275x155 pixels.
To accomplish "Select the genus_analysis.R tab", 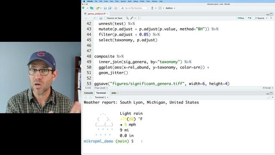I will (x=97, y=13).
